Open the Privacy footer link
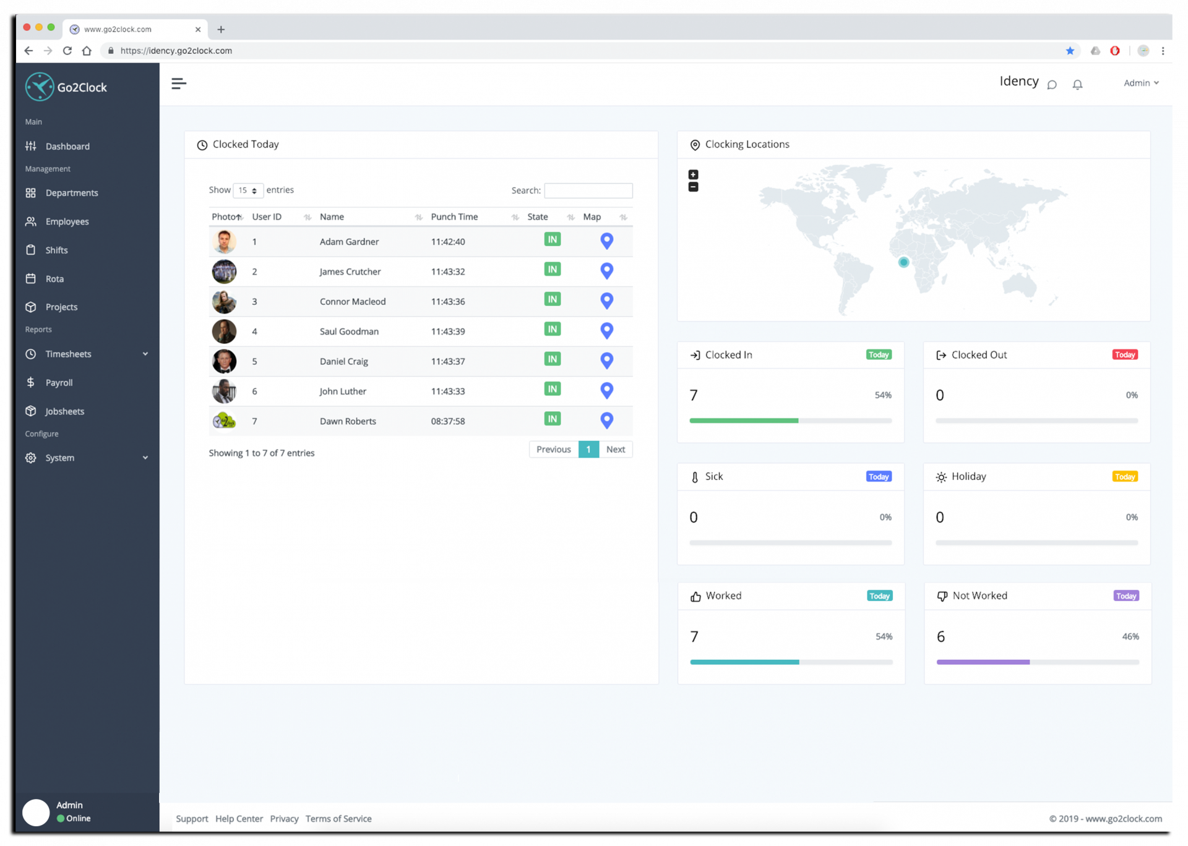The image size is (1188, 846). [284, 819]
